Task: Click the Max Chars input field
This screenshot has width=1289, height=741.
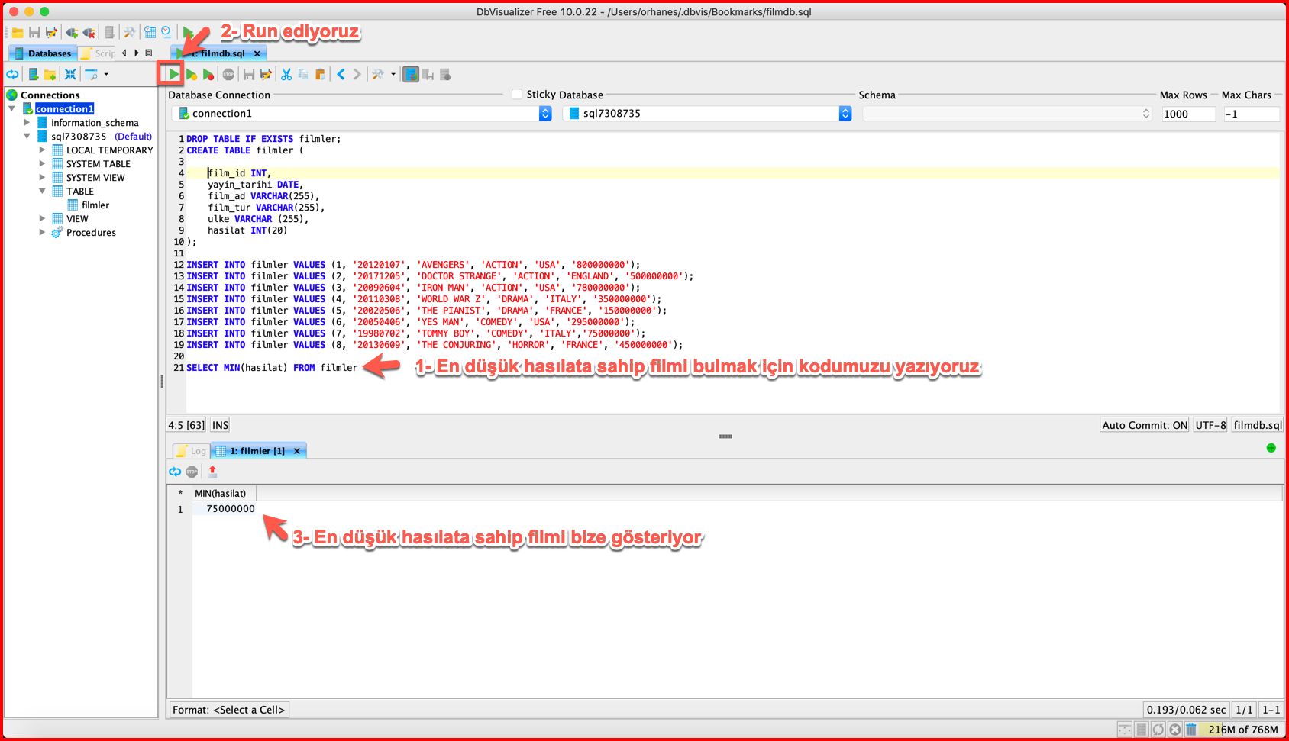Action: 1251,114
